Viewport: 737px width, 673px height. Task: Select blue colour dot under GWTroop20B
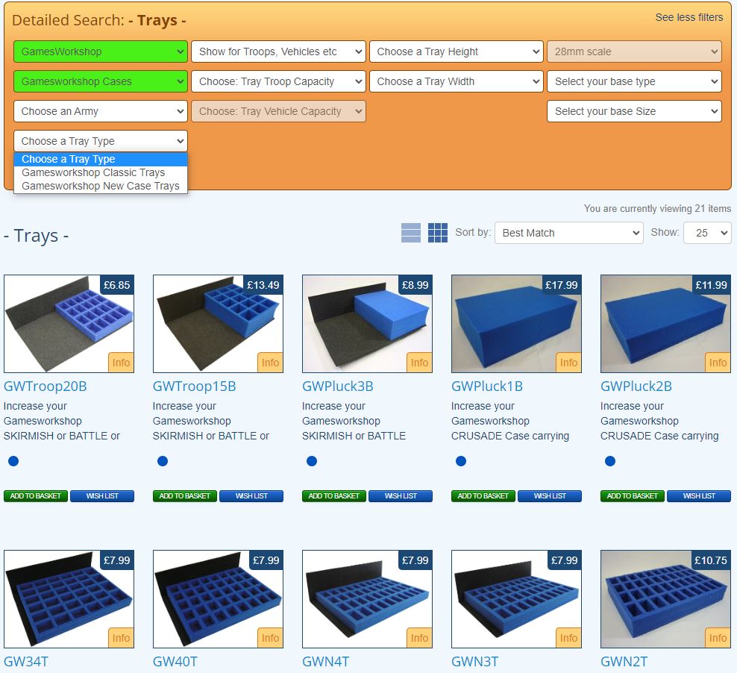pos(13,461)
